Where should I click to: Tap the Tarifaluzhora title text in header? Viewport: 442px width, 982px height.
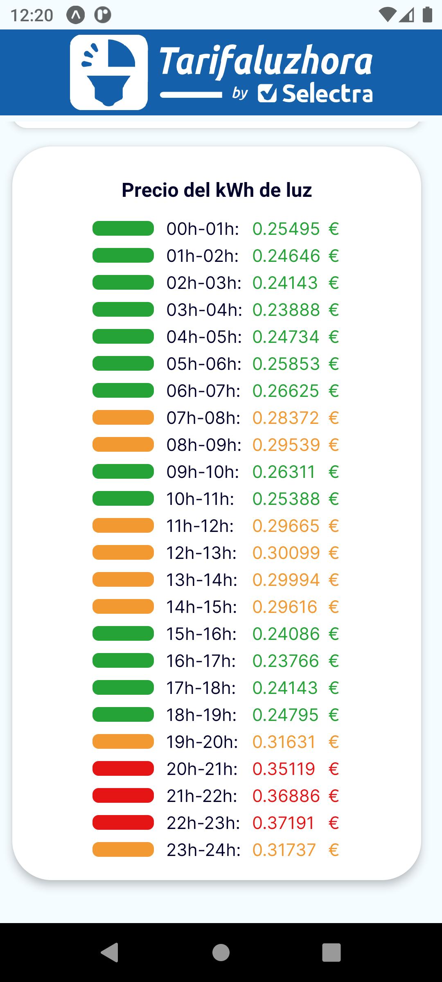point(266,61)
